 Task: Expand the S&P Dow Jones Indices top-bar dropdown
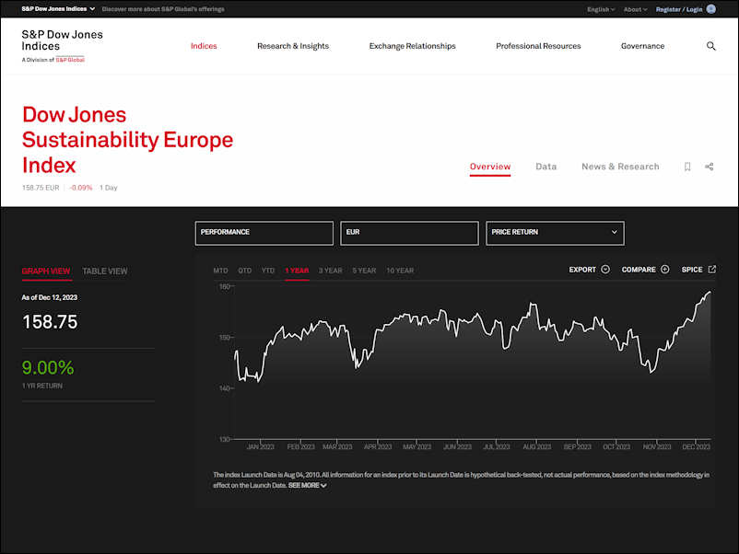tap(58, 9)
